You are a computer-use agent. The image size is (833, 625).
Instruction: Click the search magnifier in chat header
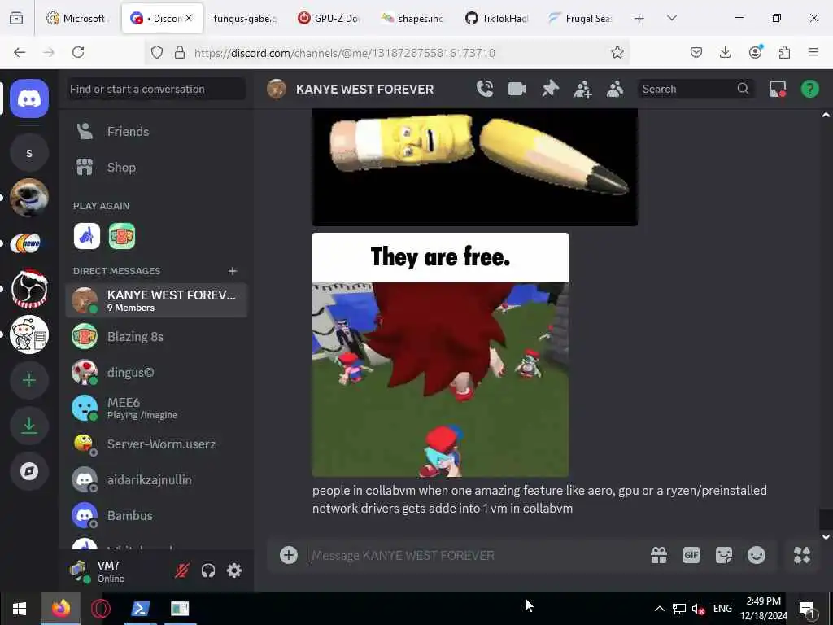click(x=743, y=89)
